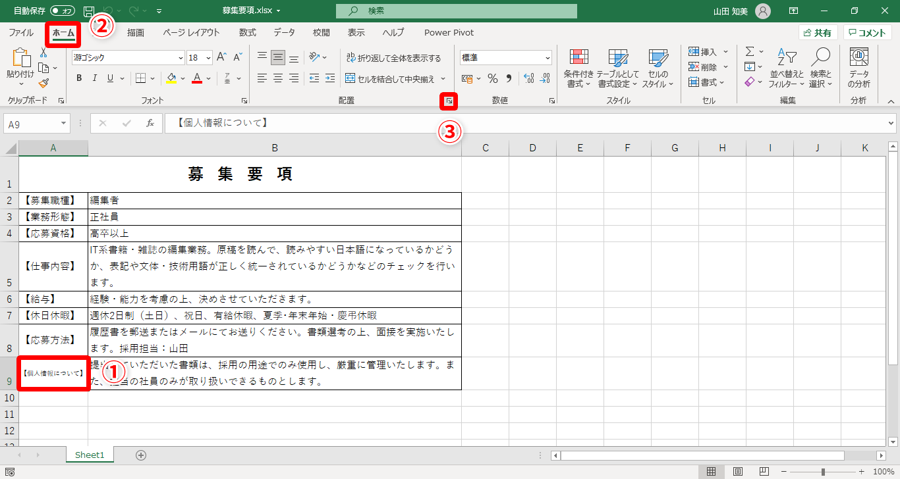Open Sort and Filter (並べ替えとフィルター) menu
Screen dimensions: 900x479
(x=786, y=68)
